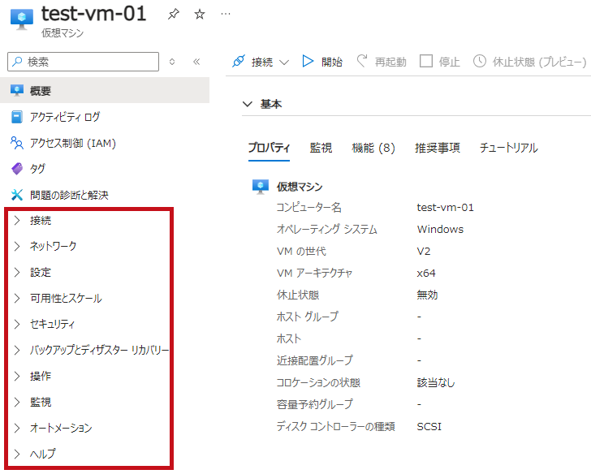Click 問題の診断と解決 wrench icon
The image size is (591, 474).
(17, 195)
